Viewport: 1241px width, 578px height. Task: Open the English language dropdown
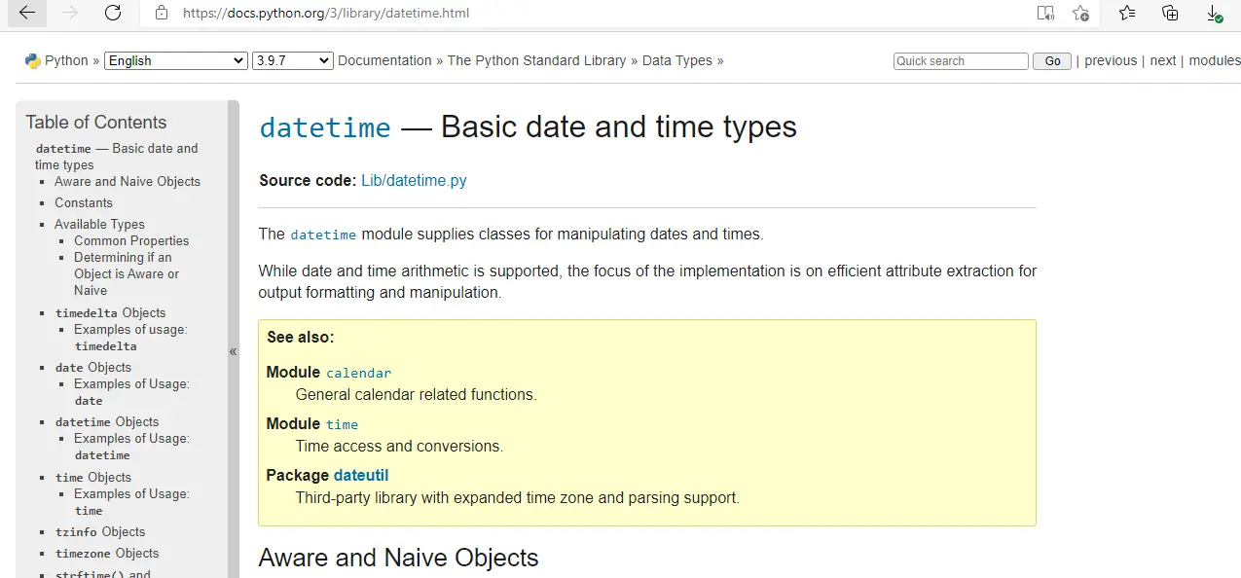click(x=176, y=60)
